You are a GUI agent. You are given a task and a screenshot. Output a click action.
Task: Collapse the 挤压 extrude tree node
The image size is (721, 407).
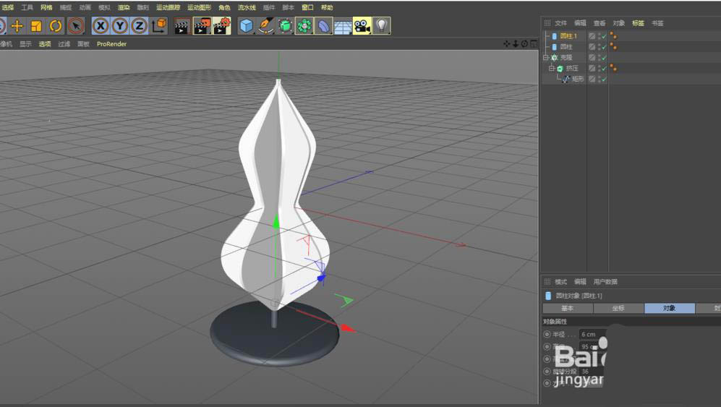pyautogui.click(x=551, y=69)
